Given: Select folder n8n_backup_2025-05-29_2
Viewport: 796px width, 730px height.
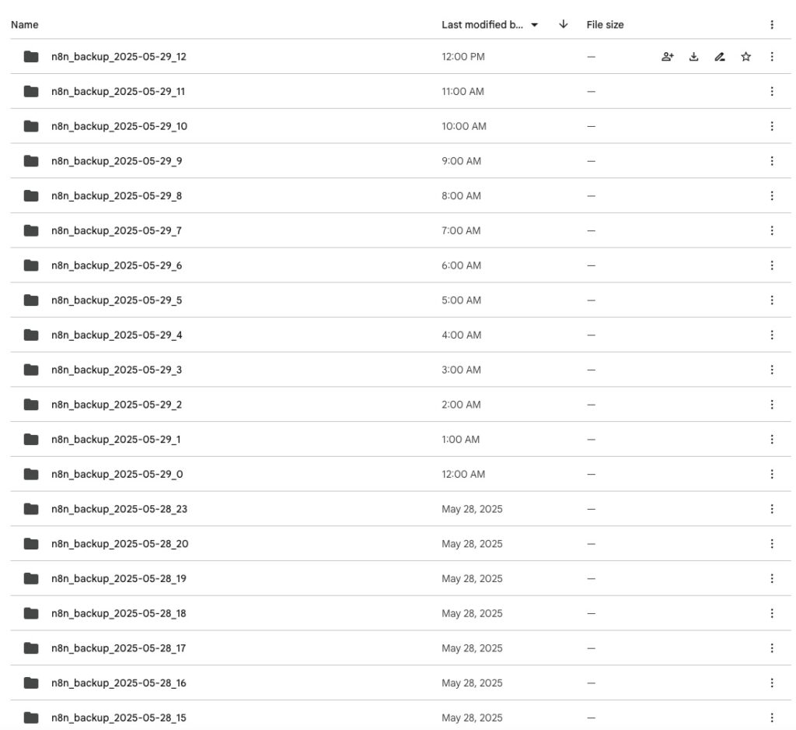Looking at the screenshot, I should [400, 405].
